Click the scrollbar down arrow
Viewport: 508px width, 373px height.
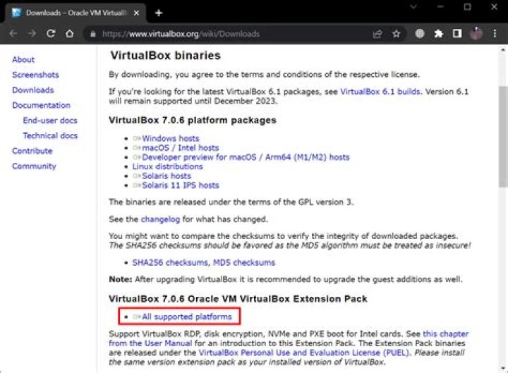click(503, 369)
